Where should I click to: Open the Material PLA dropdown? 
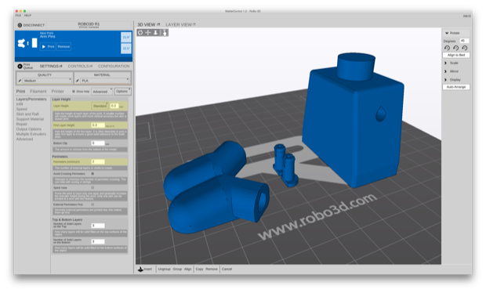tap(105, 81)
